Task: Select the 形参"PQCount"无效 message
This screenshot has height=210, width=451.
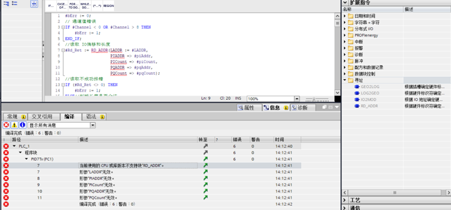Action: [98, 198]
